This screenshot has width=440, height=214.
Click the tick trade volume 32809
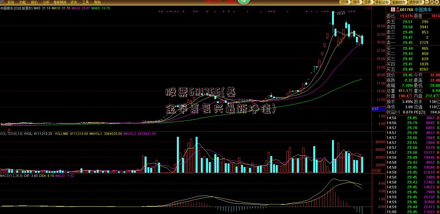click(430, 202)
